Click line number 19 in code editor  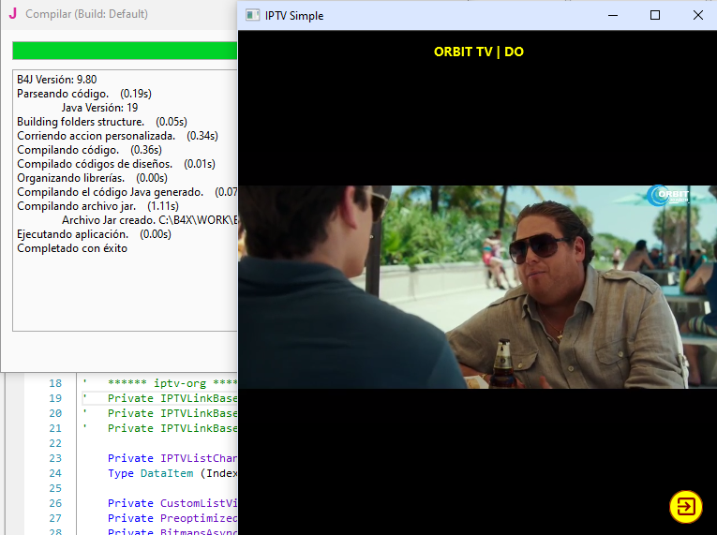55,398
